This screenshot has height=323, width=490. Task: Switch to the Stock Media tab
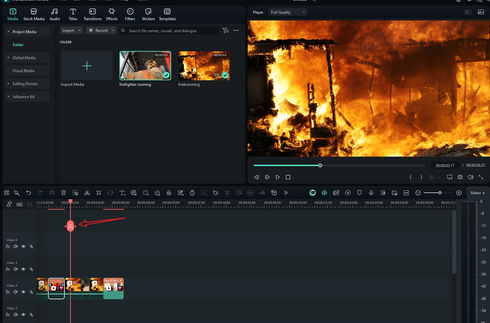34,15
